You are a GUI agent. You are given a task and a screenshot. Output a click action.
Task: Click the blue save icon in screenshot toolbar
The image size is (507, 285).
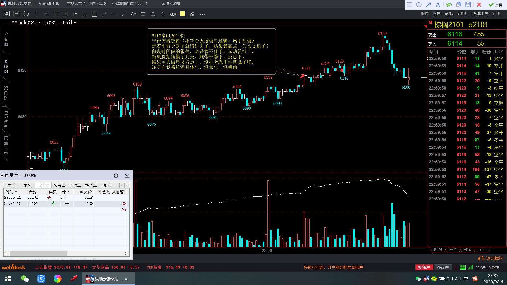click(468, 4)
